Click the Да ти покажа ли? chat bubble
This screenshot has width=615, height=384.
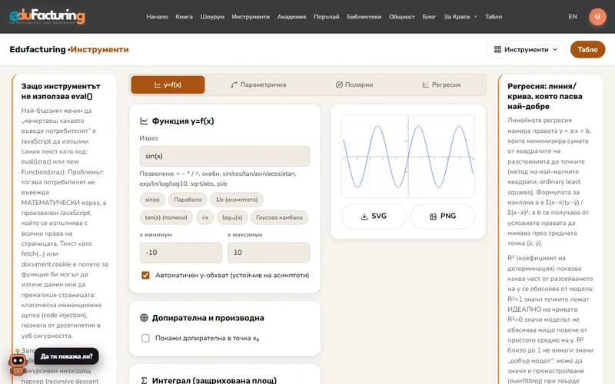click(x=66, y=356)
